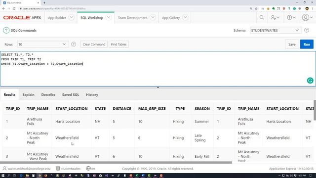
Task: Click the waites.michael@spcollege.edu footer text
Action: pyautogui.click(x=29, y=169)
